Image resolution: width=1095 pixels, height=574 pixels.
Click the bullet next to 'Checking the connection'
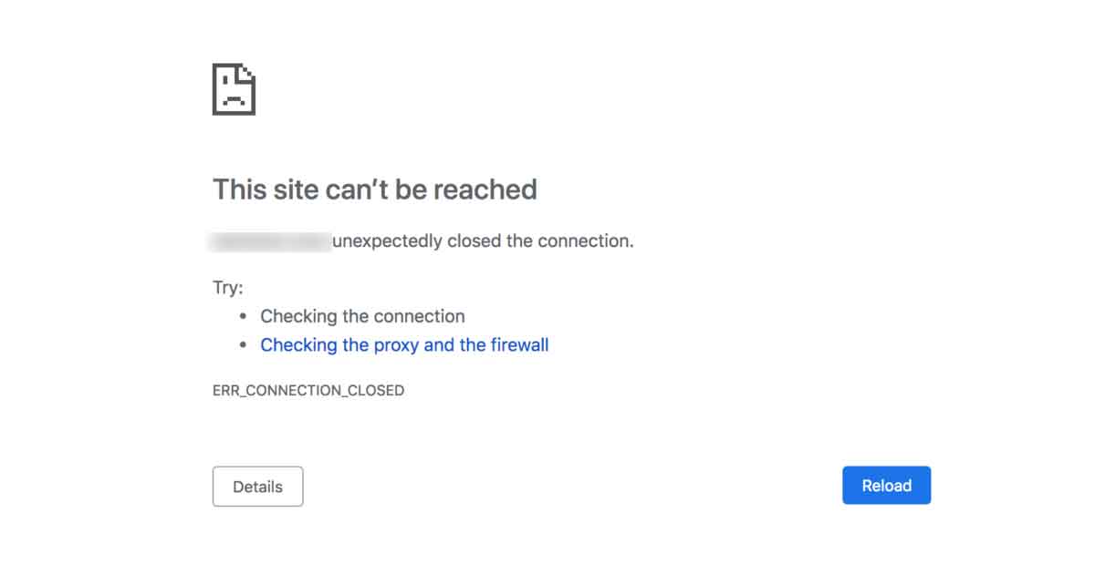tap(242, 316)
